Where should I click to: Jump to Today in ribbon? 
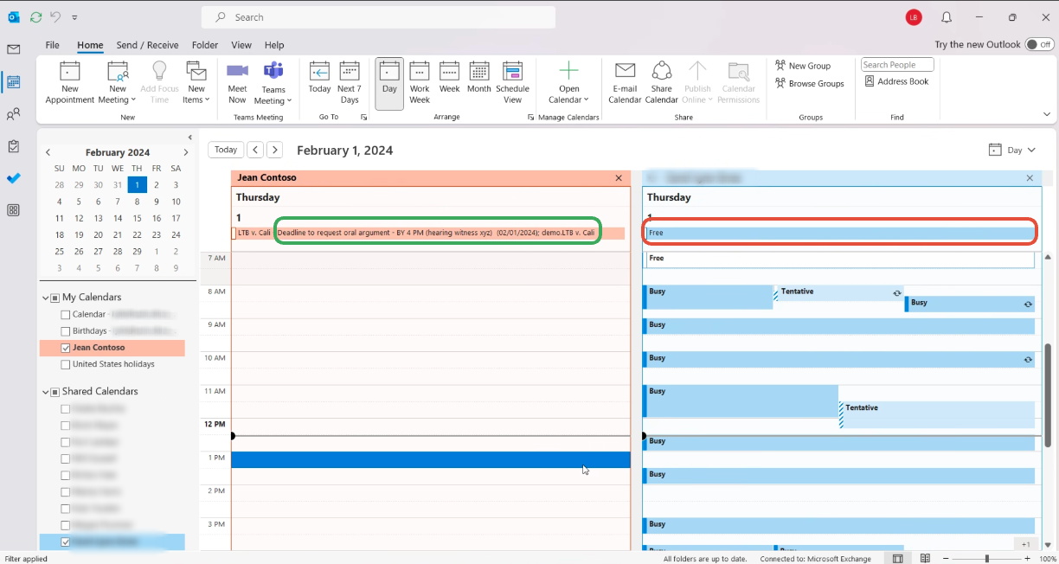[319, 83]
